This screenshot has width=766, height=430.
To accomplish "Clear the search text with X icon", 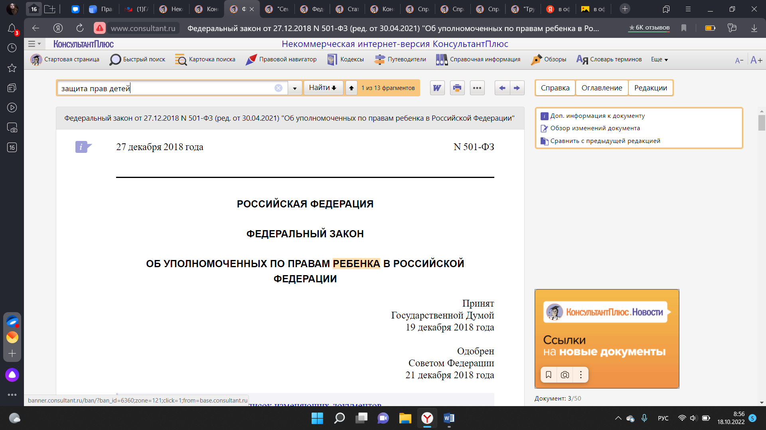I will (278, 88).
